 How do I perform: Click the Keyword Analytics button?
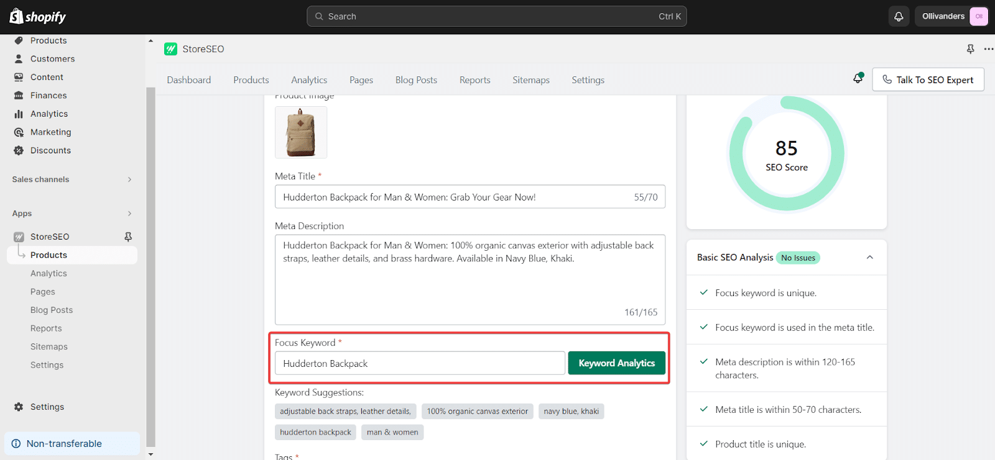point(616,363)
